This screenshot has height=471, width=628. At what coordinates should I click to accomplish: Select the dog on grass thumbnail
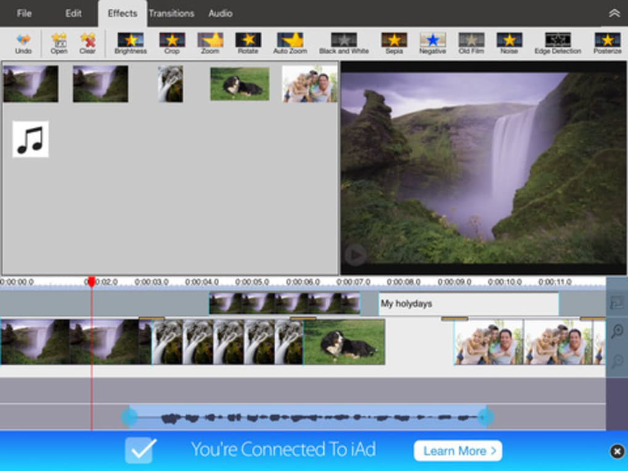(240, 84)
